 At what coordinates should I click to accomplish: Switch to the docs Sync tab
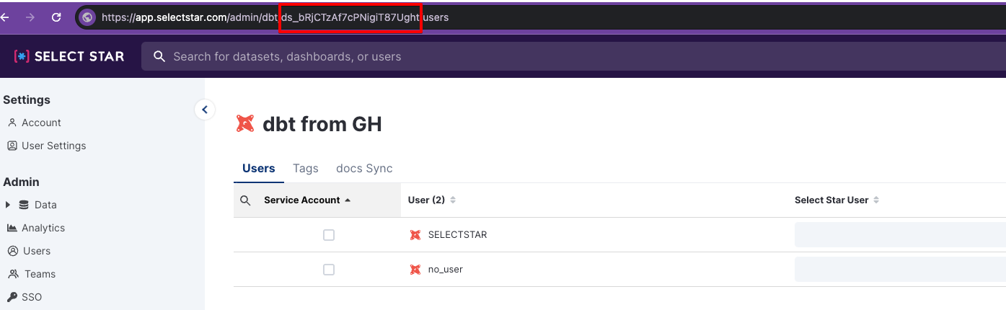click(x=364, y=168)
